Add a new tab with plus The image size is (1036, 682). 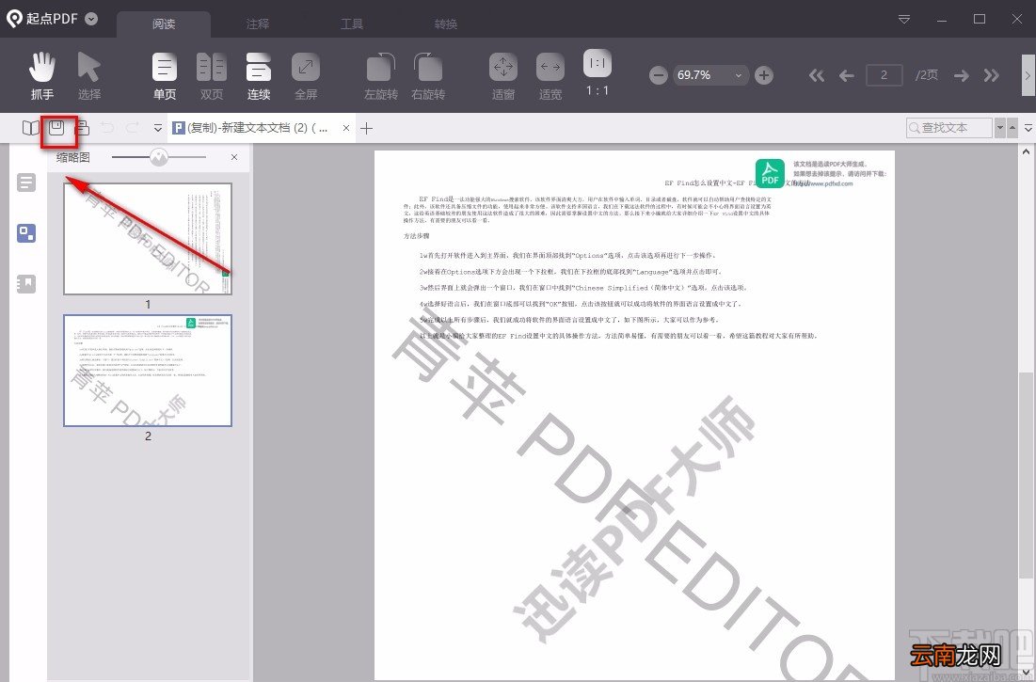tap(367, 128)
